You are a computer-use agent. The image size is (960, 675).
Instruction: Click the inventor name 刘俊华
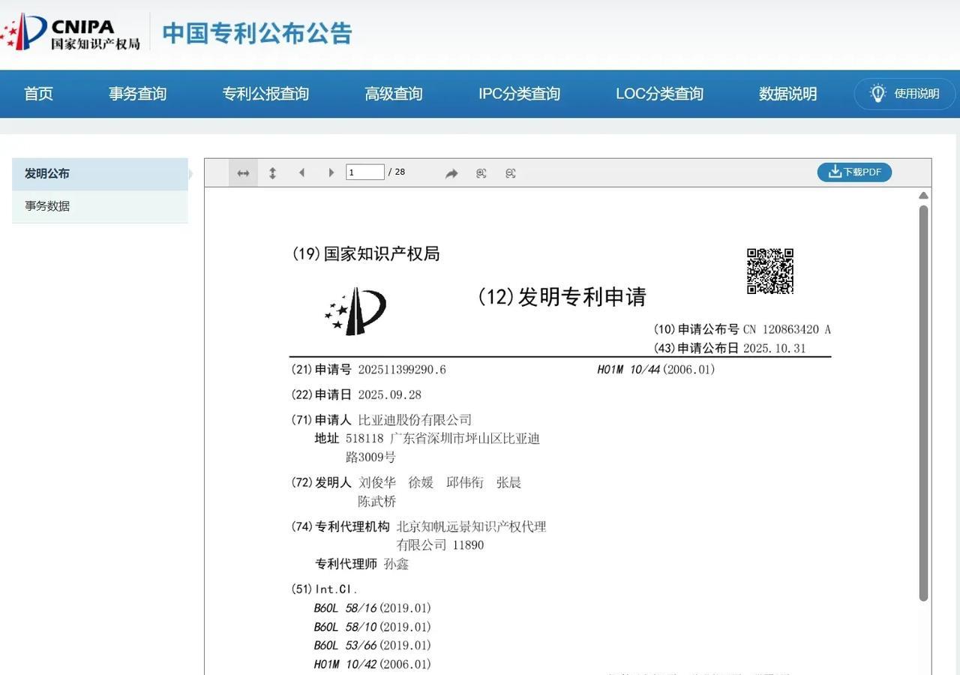pyautogui.click(x=377, y=483)
